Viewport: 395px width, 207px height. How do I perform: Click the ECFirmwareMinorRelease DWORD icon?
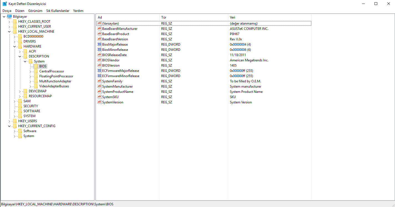[x=99, y=76]
